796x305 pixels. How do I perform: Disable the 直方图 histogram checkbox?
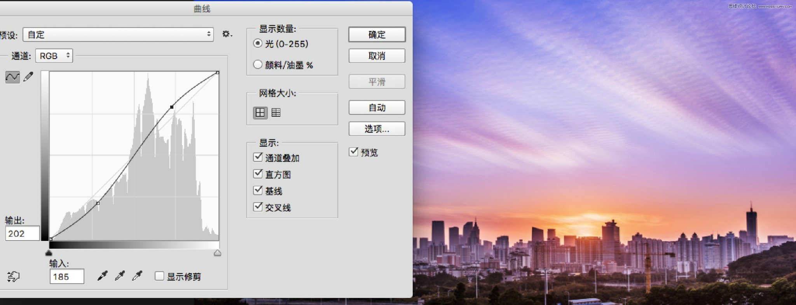pyautogui.click(x=258, y=174)
